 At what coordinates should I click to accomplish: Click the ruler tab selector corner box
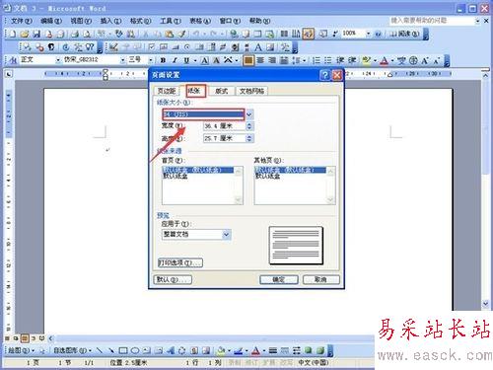9,74
